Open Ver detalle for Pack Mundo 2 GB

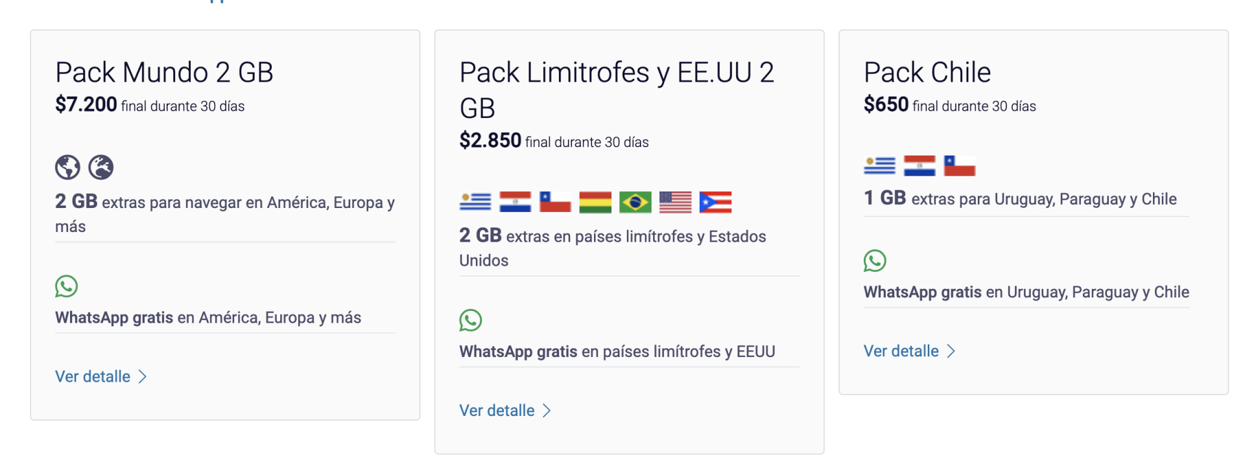click(91, 376)
